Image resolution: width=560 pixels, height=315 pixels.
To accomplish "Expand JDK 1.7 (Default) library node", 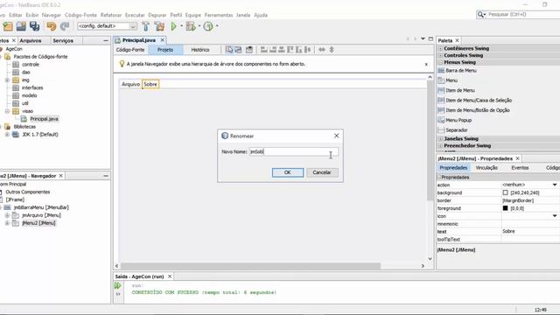I will tap(7, 135).
